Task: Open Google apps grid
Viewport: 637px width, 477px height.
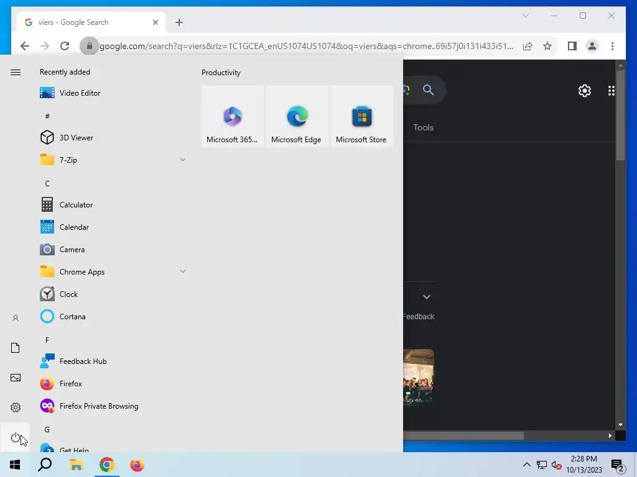Action: (611, 91)
